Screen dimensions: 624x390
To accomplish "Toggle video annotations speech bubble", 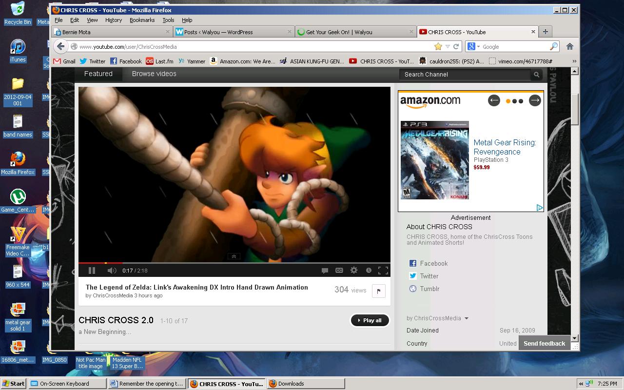I will point(325,271).
